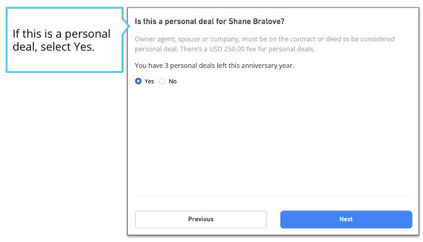Click the 'No' option label text
Viewport: 423px width, 242px height.
pos(173,81)
